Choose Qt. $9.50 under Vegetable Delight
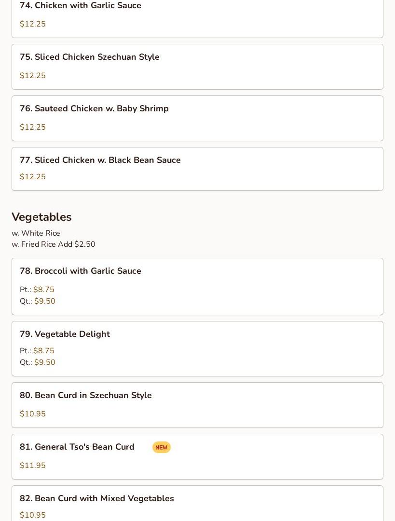 tap(37, 362)
